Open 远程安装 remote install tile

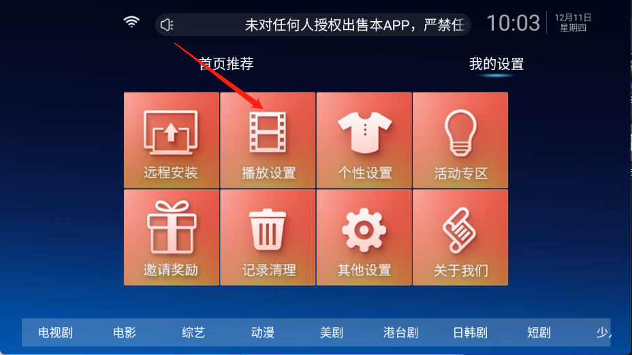click(x=172, y=140)
